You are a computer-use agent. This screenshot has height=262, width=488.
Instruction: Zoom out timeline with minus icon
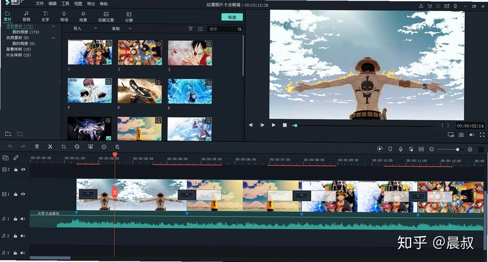pos(431,149)
